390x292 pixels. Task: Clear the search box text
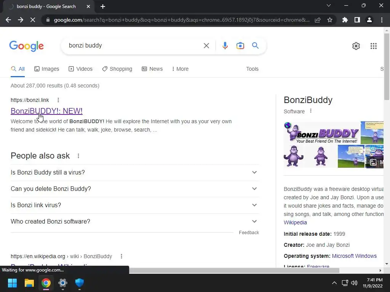point(206,46)
